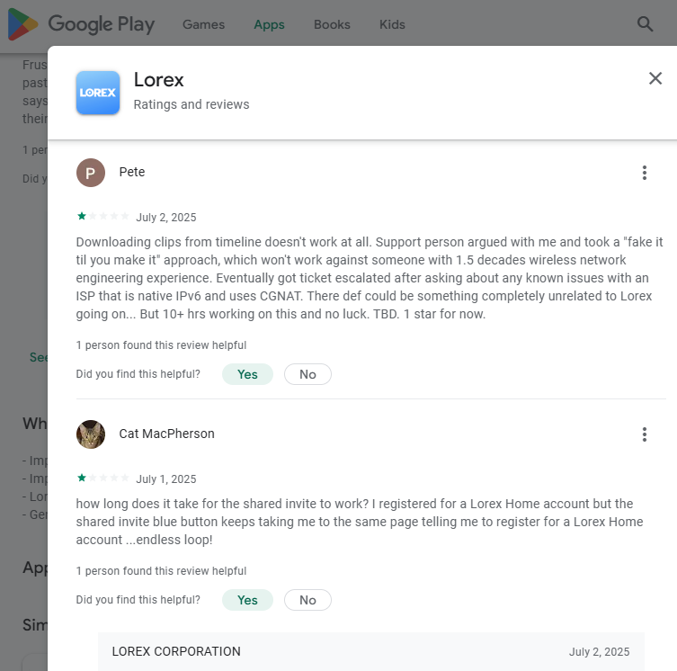Open the Books tab

(x=332, y=24)
